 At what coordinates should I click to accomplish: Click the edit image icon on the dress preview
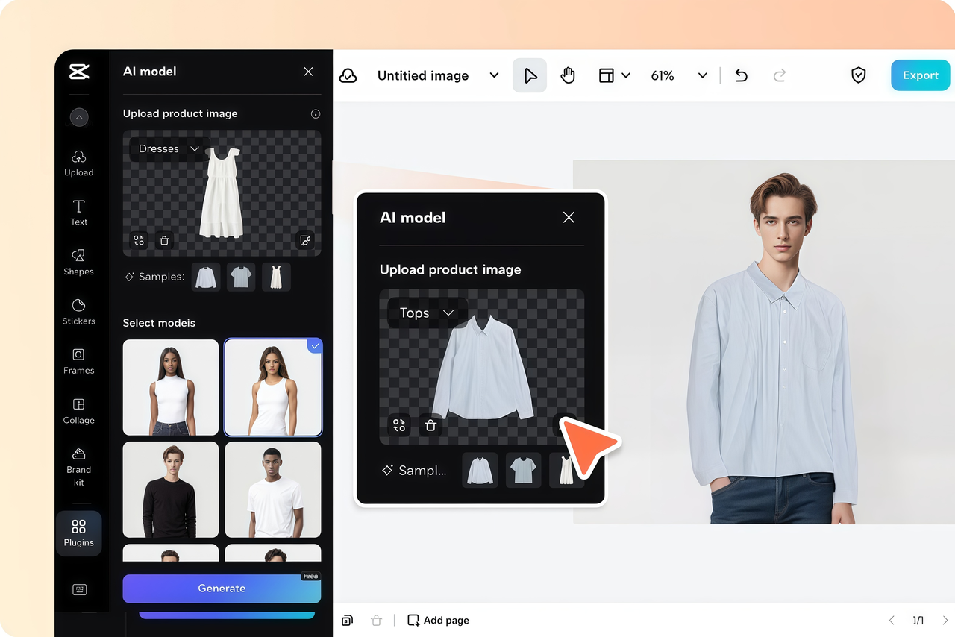pyautogui.click(x=305, y=240)
